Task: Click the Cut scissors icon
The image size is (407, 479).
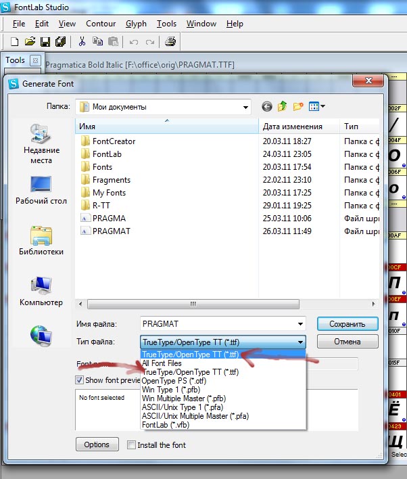Action: (82, 41)
